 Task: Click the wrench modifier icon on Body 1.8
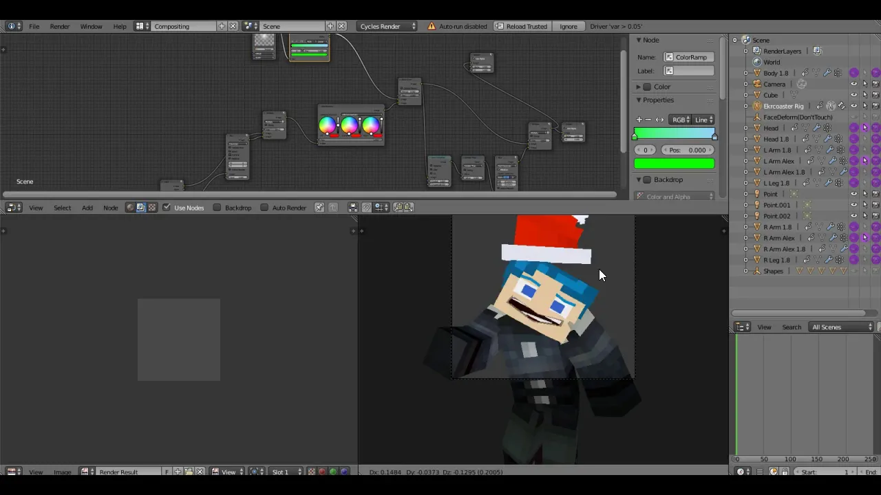[827, 73]
